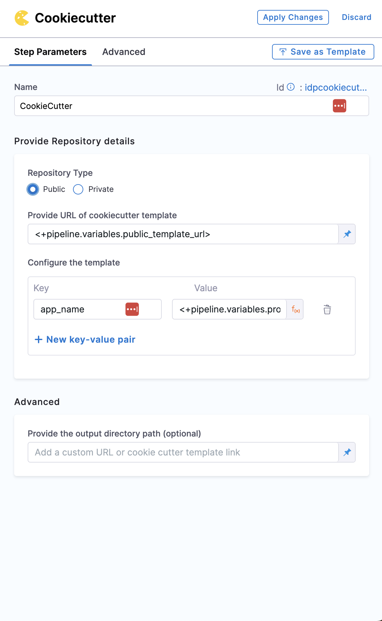This screenshot has height=621, width=382.
Task: Click the f(x) expression icon for value
Action: point(295,310)
